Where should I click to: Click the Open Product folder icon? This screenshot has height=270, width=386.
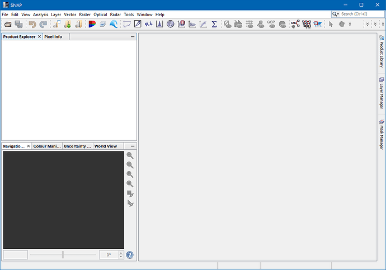(x=8, y=24)
